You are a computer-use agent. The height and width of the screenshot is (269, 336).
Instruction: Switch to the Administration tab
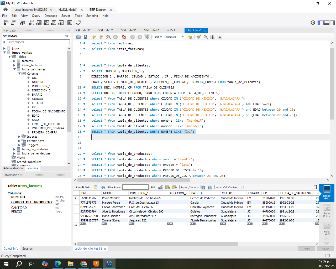13,168
